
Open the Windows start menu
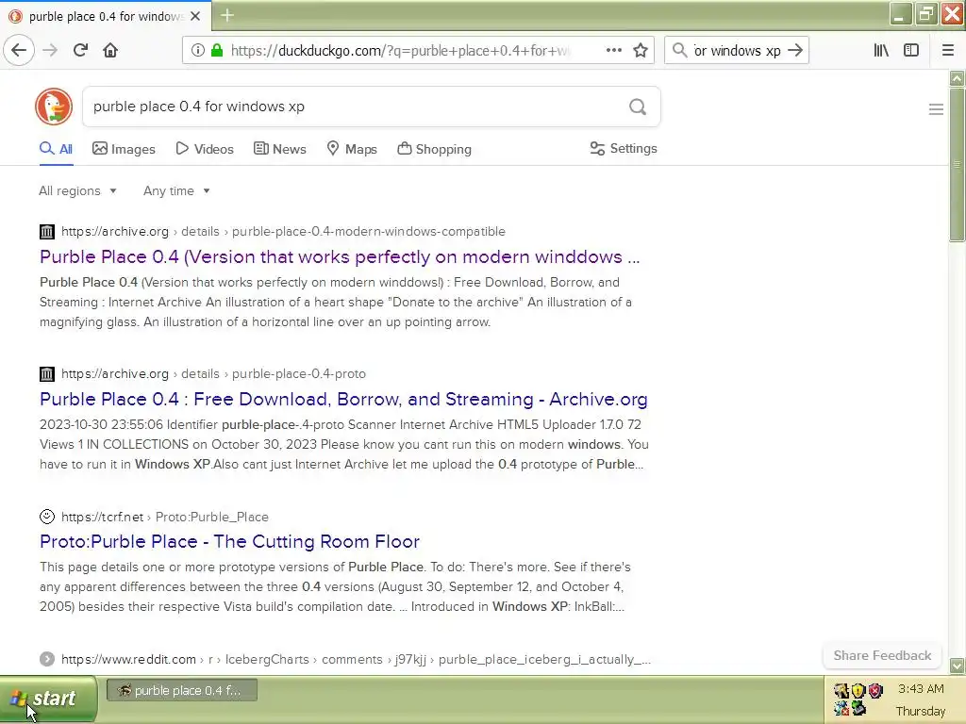[48, 699]
